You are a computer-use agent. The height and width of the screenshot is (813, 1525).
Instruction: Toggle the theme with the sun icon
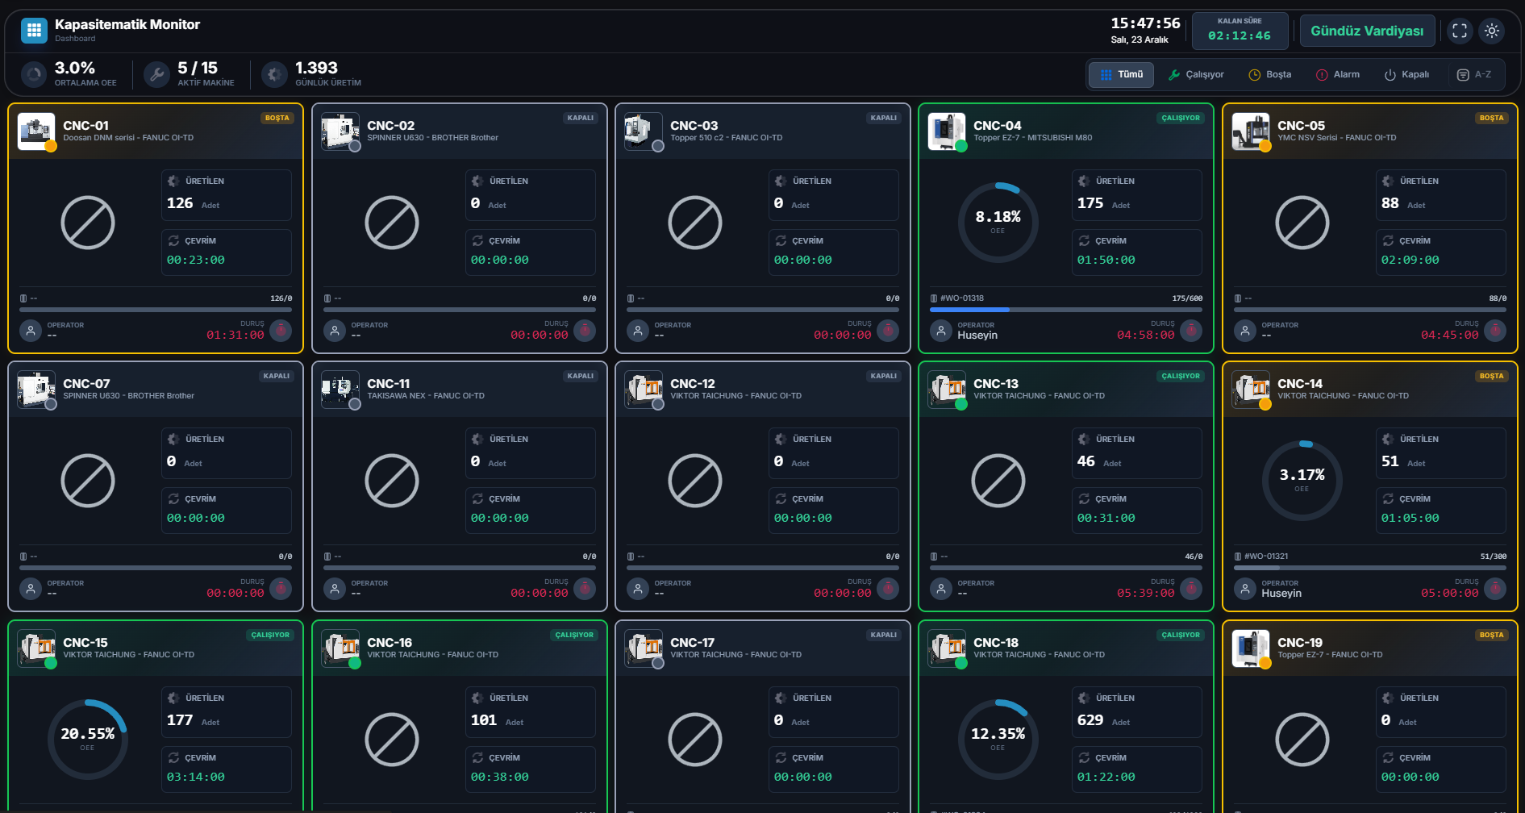pos(1493,30)
